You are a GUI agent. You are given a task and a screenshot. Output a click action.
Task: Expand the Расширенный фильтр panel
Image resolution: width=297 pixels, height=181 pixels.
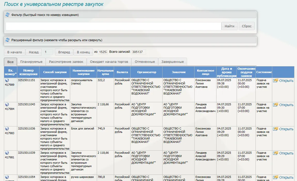[57, 40]
